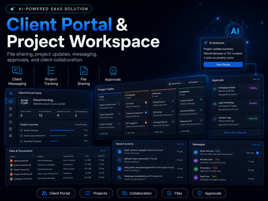268x201 pixels.
Task: Click View All Projects button
Action: pos(81,124)
